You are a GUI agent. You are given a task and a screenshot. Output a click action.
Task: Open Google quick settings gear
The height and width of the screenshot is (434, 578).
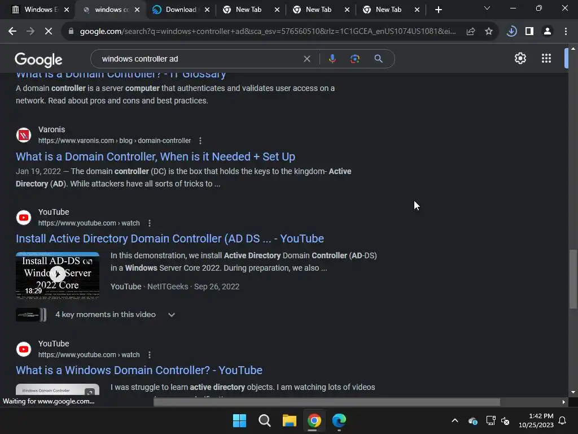point(520,58)
